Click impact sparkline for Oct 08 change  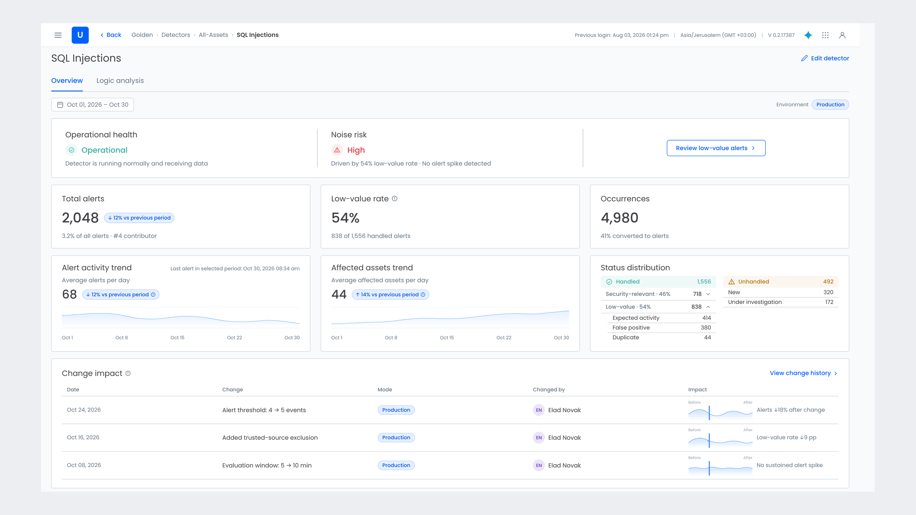pos(720,468)
